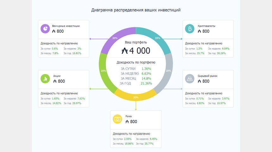Click the 'Венчурные инвестиции' card title
Viewport: 272px width, 152px height.
(x=66, y=26)
